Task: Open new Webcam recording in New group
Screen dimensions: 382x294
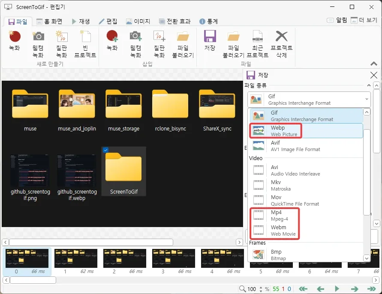Action: point(38,44)
